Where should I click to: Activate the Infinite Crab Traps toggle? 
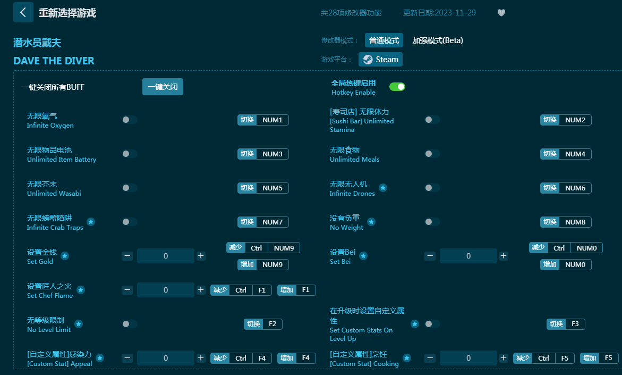point(130,222)
